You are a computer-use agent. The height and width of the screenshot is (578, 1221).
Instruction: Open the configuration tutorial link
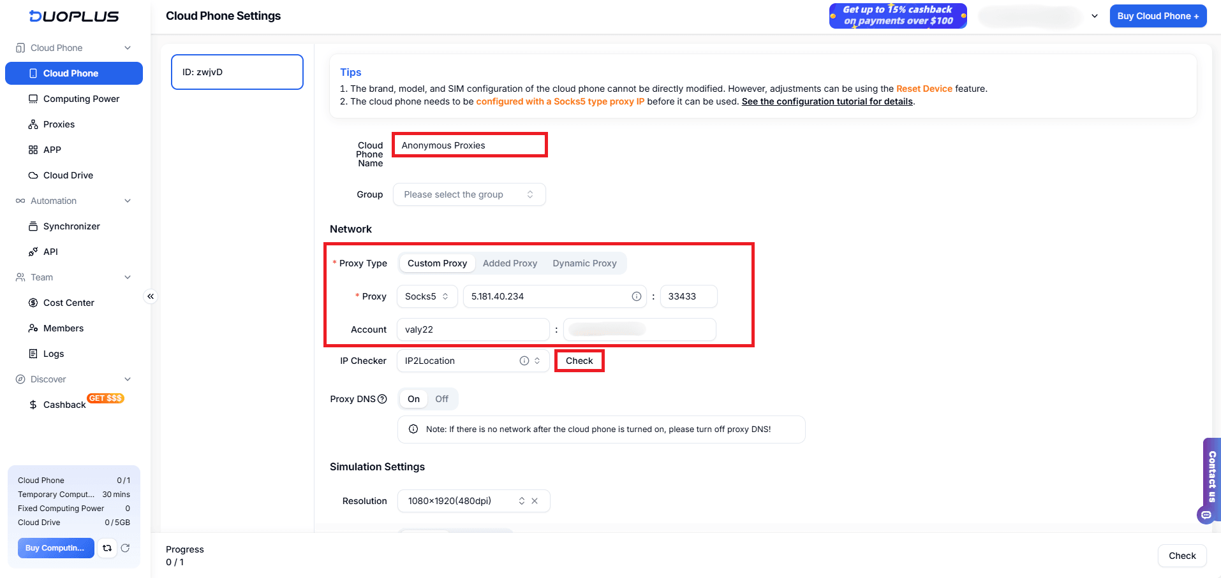(x=826, y=101)
